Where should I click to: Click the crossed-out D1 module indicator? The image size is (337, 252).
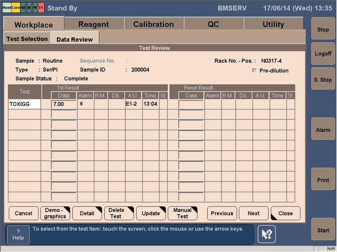click(x=29, y=8)
